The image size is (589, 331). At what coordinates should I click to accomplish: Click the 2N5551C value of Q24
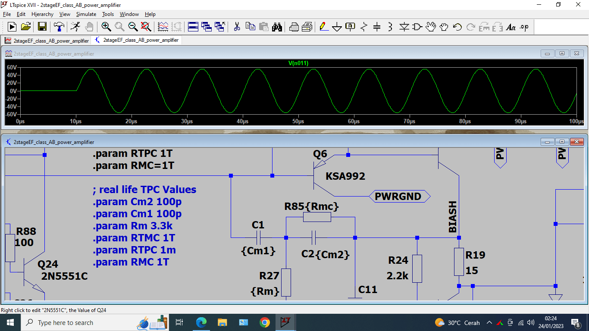(65, 276)
